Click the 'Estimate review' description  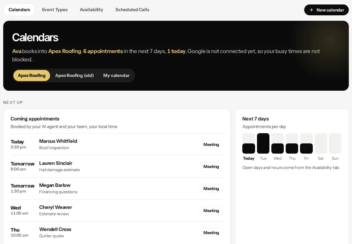[x=54, y=214]
